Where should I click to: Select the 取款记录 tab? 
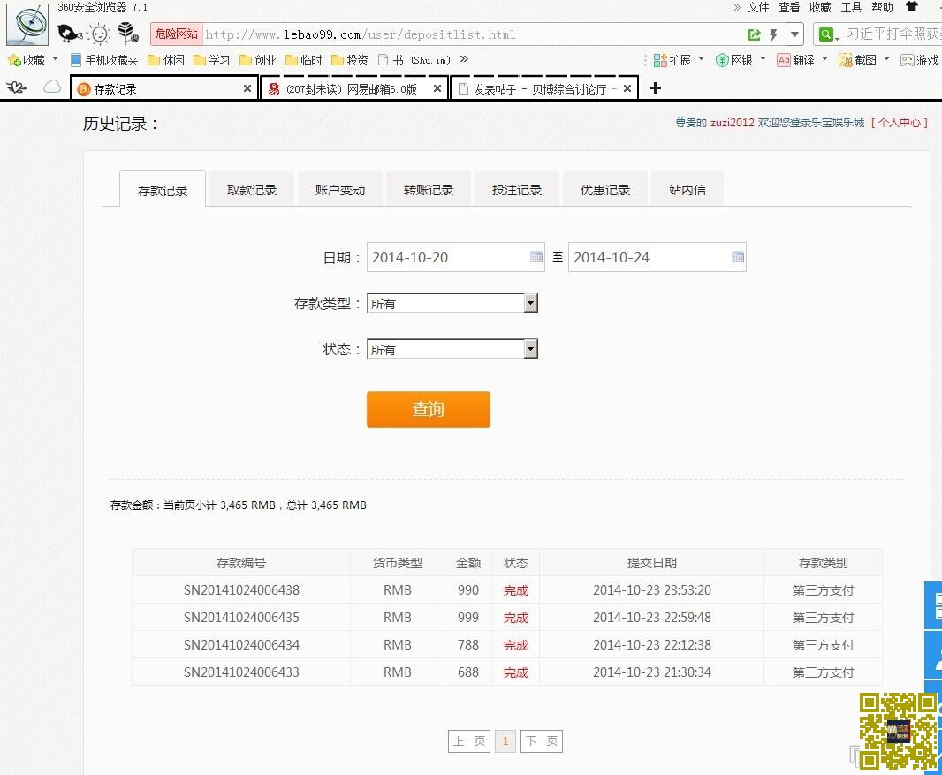click(252, 190)
